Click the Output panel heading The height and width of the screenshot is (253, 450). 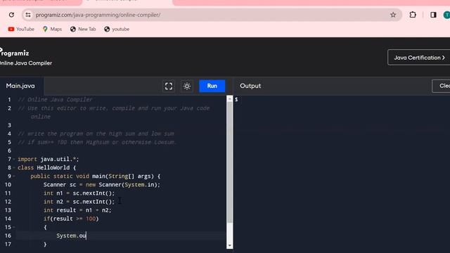tap(250, 86)
